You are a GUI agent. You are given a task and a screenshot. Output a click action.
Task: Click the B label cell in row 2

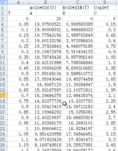tap(78, 13)
